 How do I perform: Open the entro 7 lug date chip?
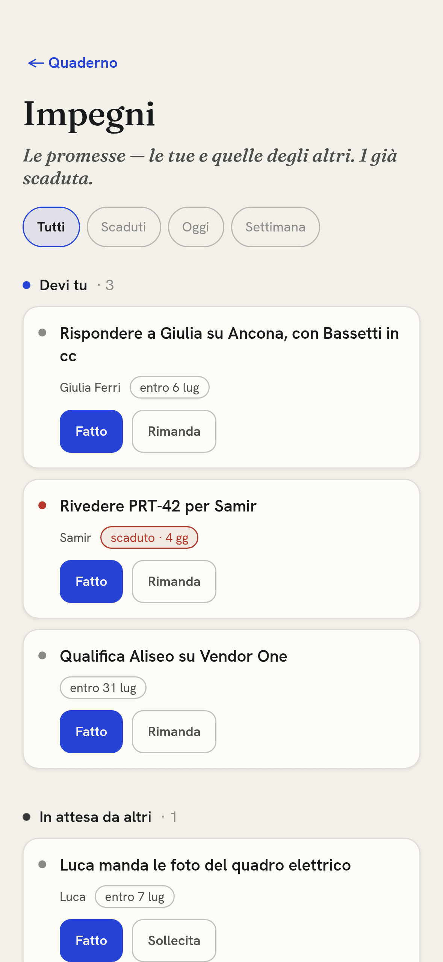click(135, 897)
